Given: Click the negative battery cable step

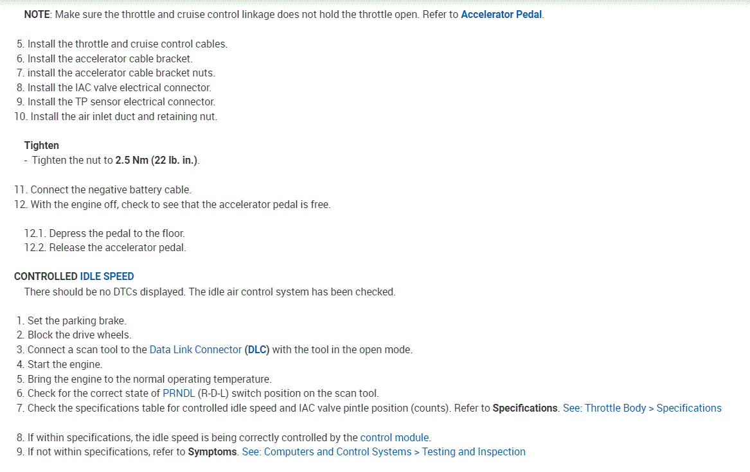Looking at the screenshot, I should [x=111, y=190].
